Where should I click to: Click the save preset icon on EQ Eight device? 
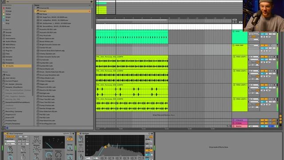tap(152, 134)
